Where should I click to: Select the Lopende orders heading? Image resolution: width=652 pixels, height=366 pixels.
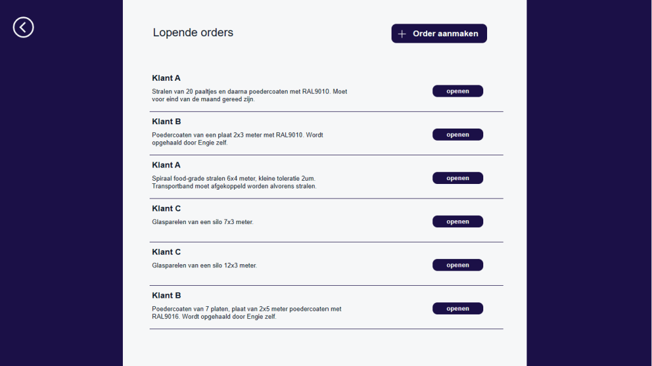click(193, 32)
